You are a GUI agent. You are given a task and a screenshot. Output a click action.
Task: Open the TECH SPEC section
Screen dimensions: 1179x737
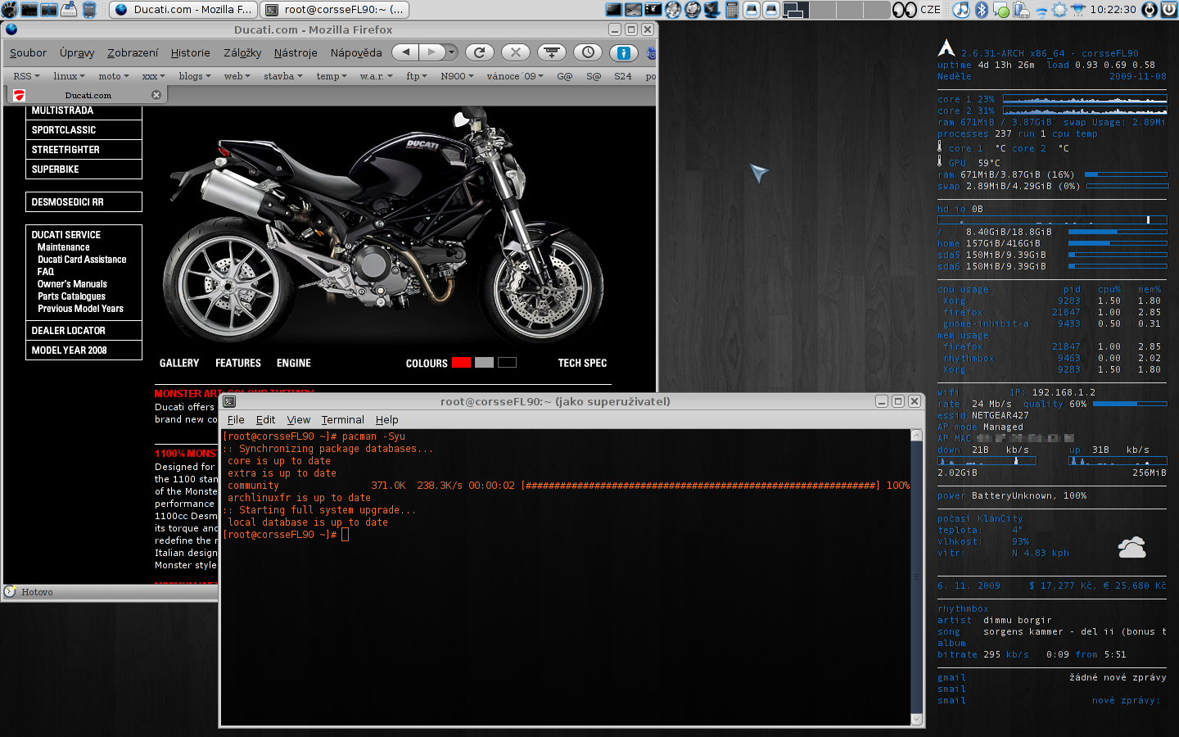tap(582, 363)
